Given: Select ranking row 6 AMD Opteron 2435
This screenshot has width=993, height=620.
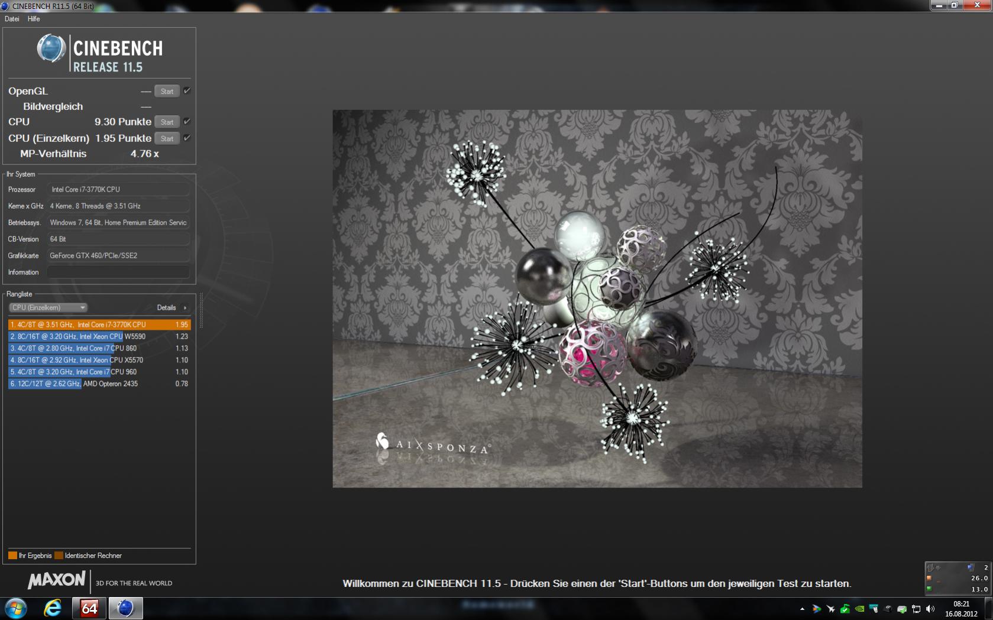Looking at the screenshot, I should click(99, 384).
